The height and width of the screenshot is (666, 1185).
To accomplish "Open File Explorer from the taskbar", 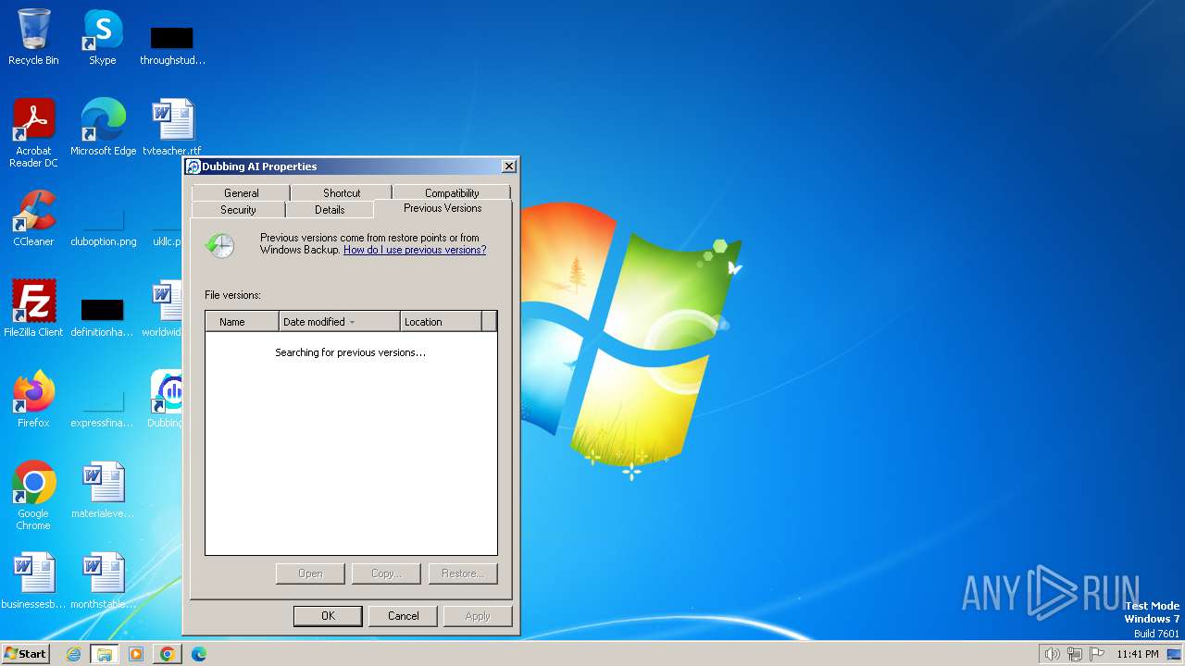I will click(x=105, y=654).
